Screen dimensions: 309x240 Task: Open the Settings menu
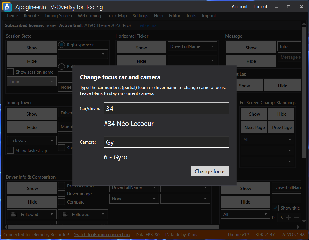(x=140, y=16)
